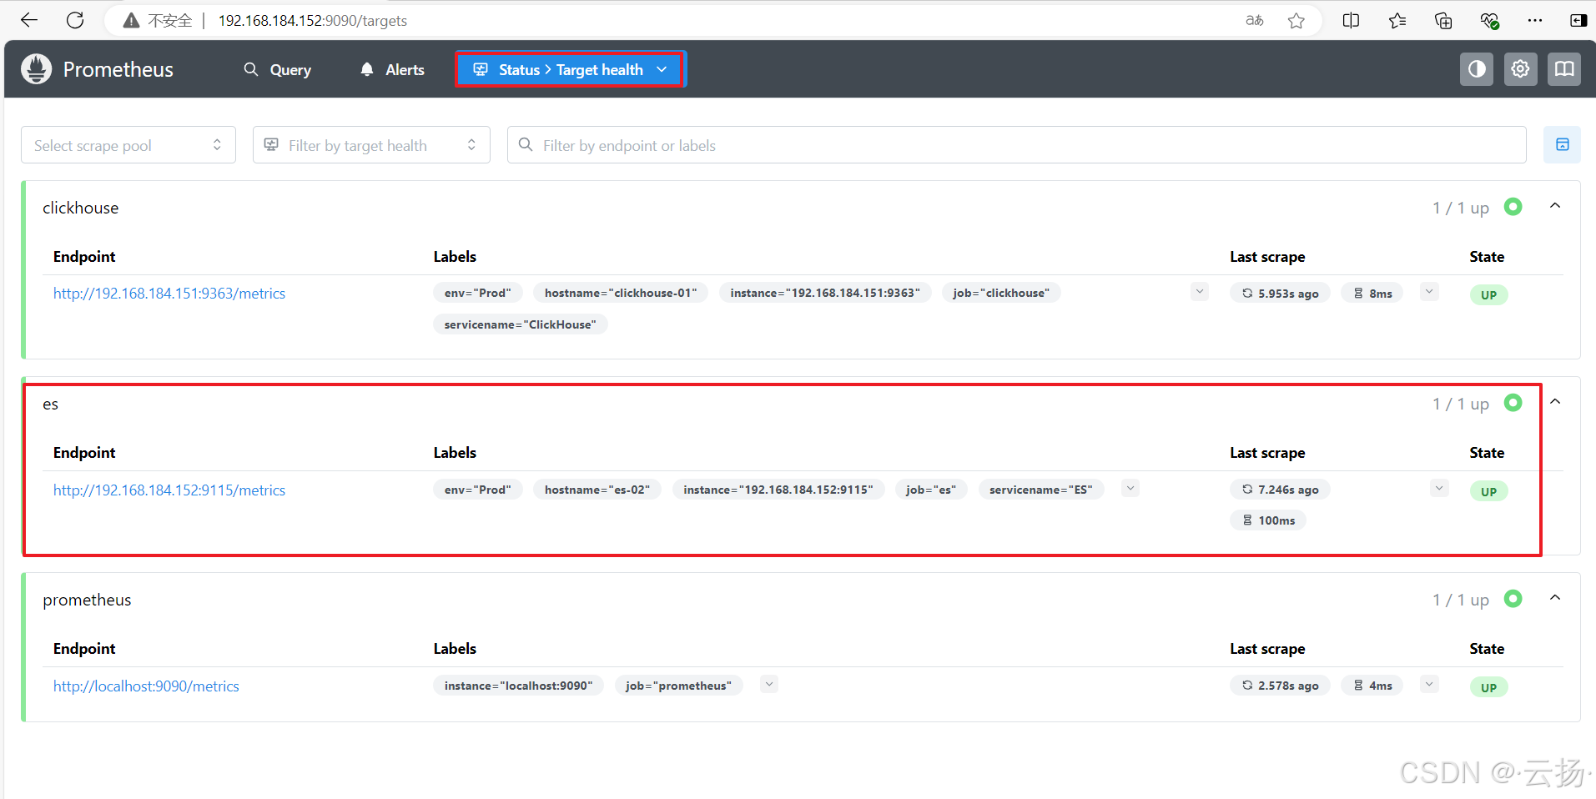
Task: Open the es 9115 metrics endpoint link
Action: pos(169,490)
